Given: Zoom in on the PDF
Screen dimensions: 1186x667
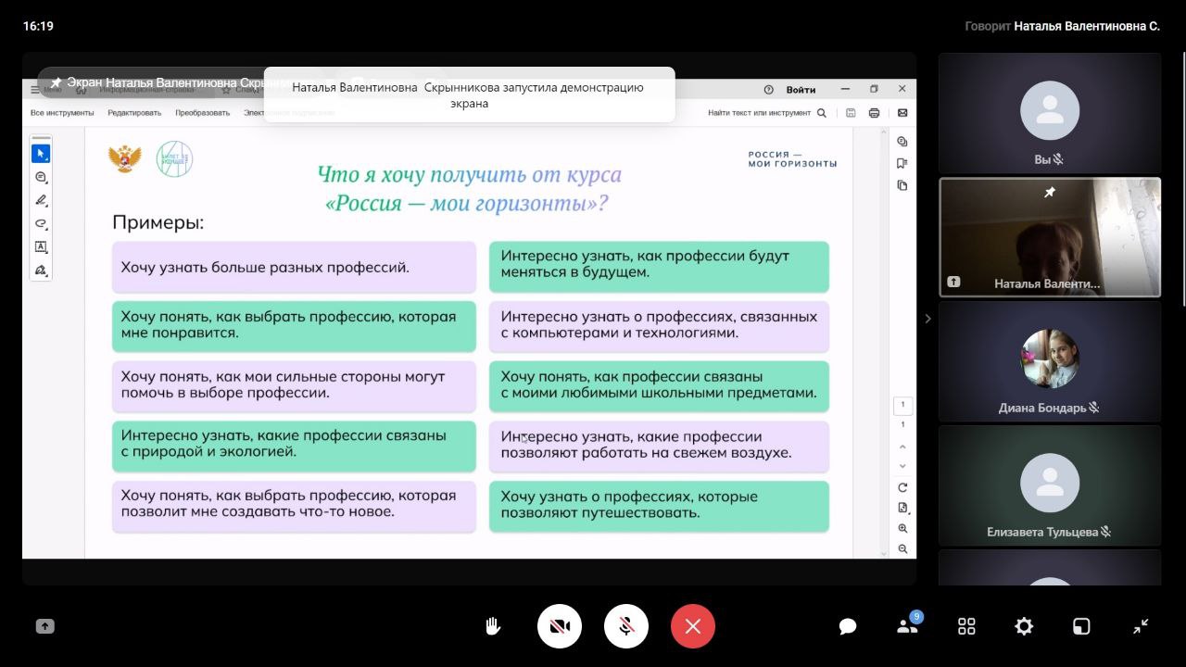Looking at the screenshot, I should point(903,528).
